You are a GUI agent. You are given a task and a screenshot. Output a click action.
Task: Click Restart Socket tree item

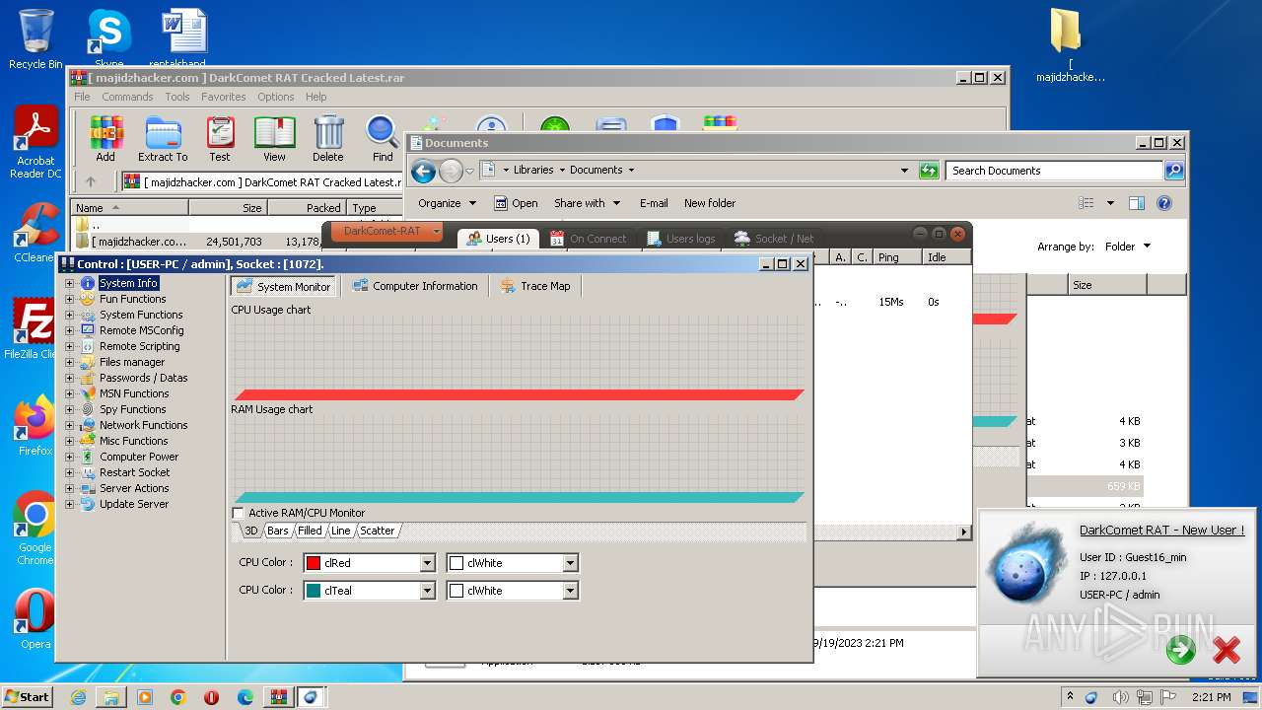click(134, 472)
